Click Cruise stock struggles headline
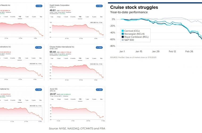 (138, 7)
